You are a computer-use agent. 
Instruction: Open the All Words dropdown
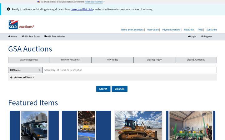[25, 70]
